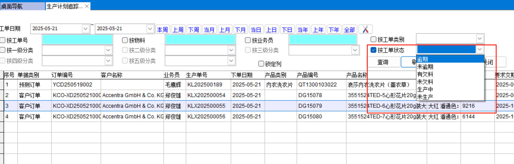Enable the 按工单号 checkbox

pos(3,40)
